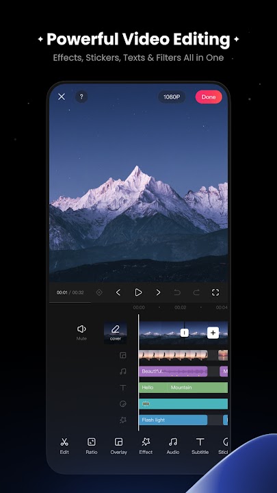Screen dimensions: 277x493
Task: Select the Hello text clip
Action: 153,388
